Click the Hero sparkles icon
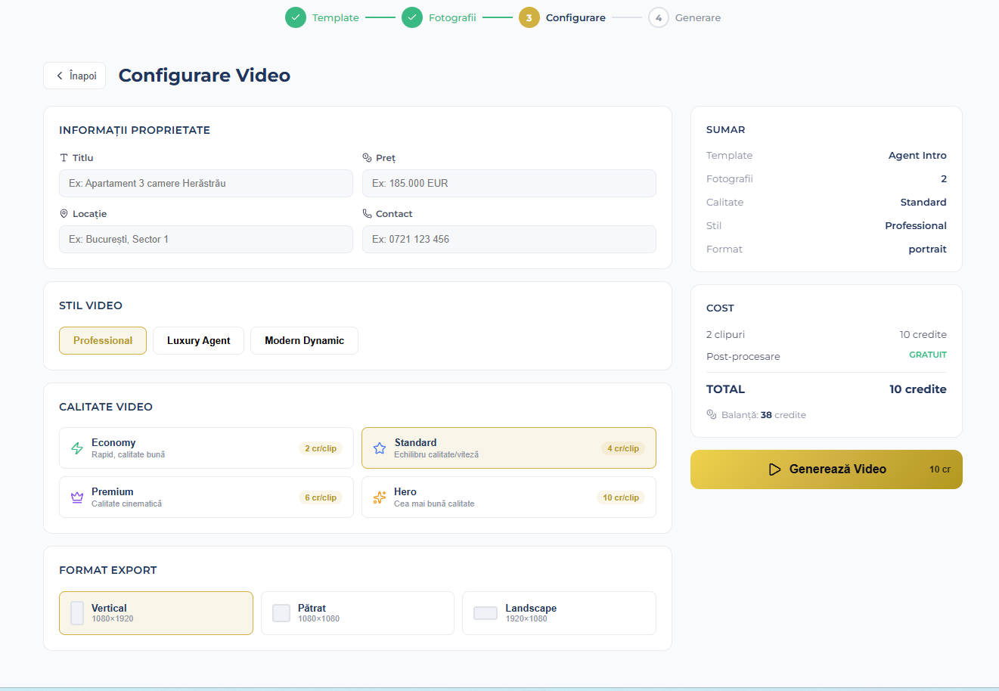The image size is (999, 691). point(380,497)
